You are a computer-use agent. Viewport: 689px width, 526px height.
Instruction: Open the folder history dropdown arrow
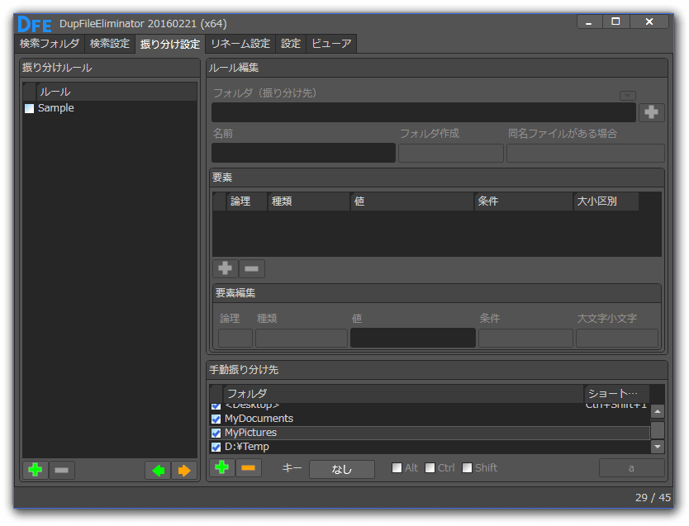(x=628, y=96)
